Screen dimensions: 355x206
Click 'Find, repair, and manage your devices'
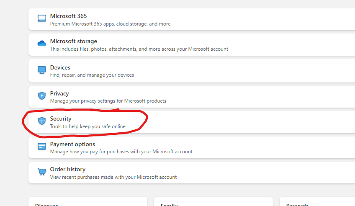92,75
